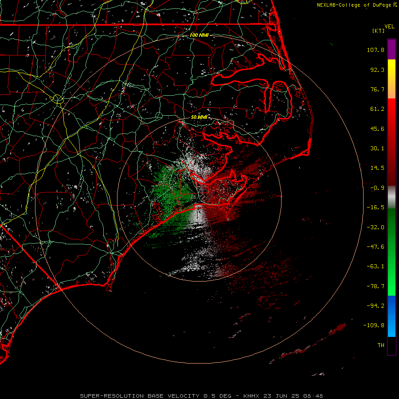Click the 76.7 velocity scale value

click(377, 89)
